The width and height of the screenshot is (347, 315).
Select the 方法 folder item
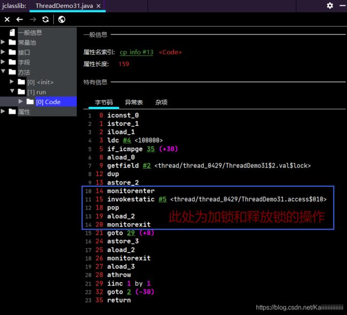24,73
